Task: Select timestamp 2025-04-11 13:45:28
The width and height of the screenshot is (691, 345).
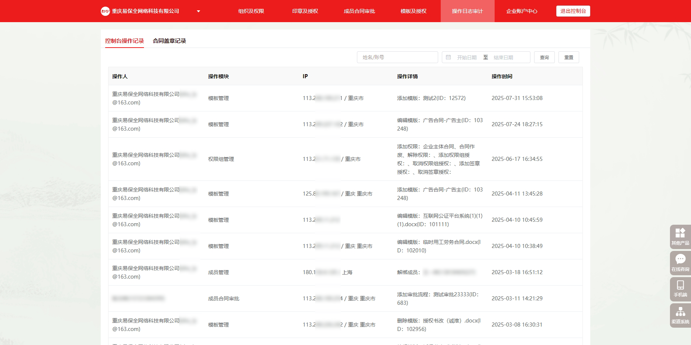Action: (517, 194)
